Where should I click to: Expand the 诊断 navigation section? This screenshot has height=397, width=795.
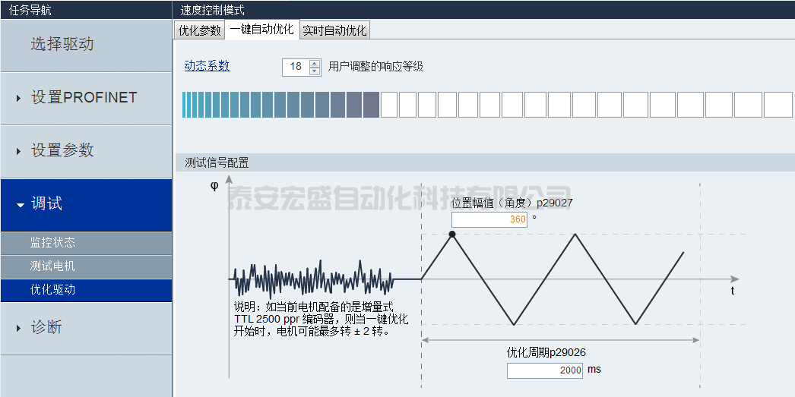[85, 328]
